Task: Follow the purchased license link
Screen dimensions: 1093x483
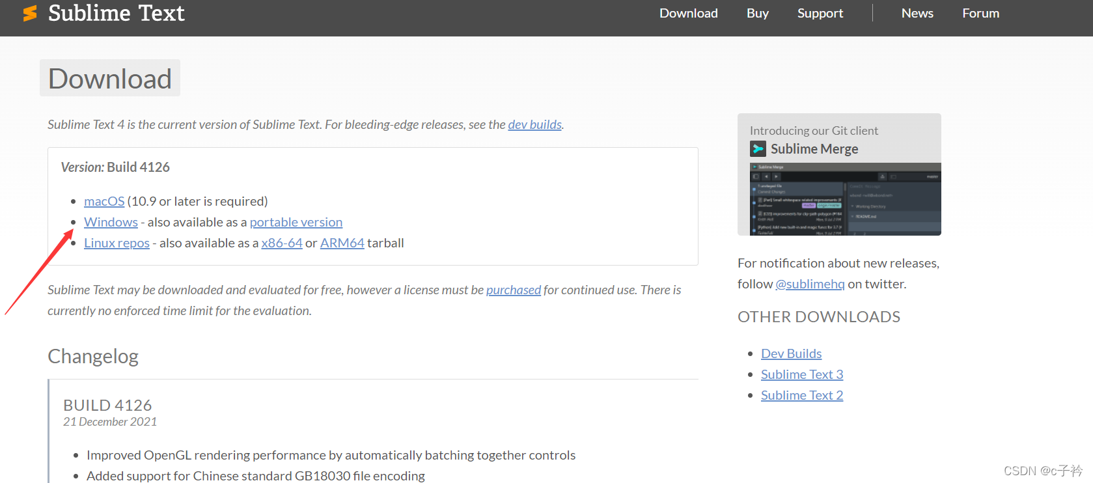Action: [514, 290]
